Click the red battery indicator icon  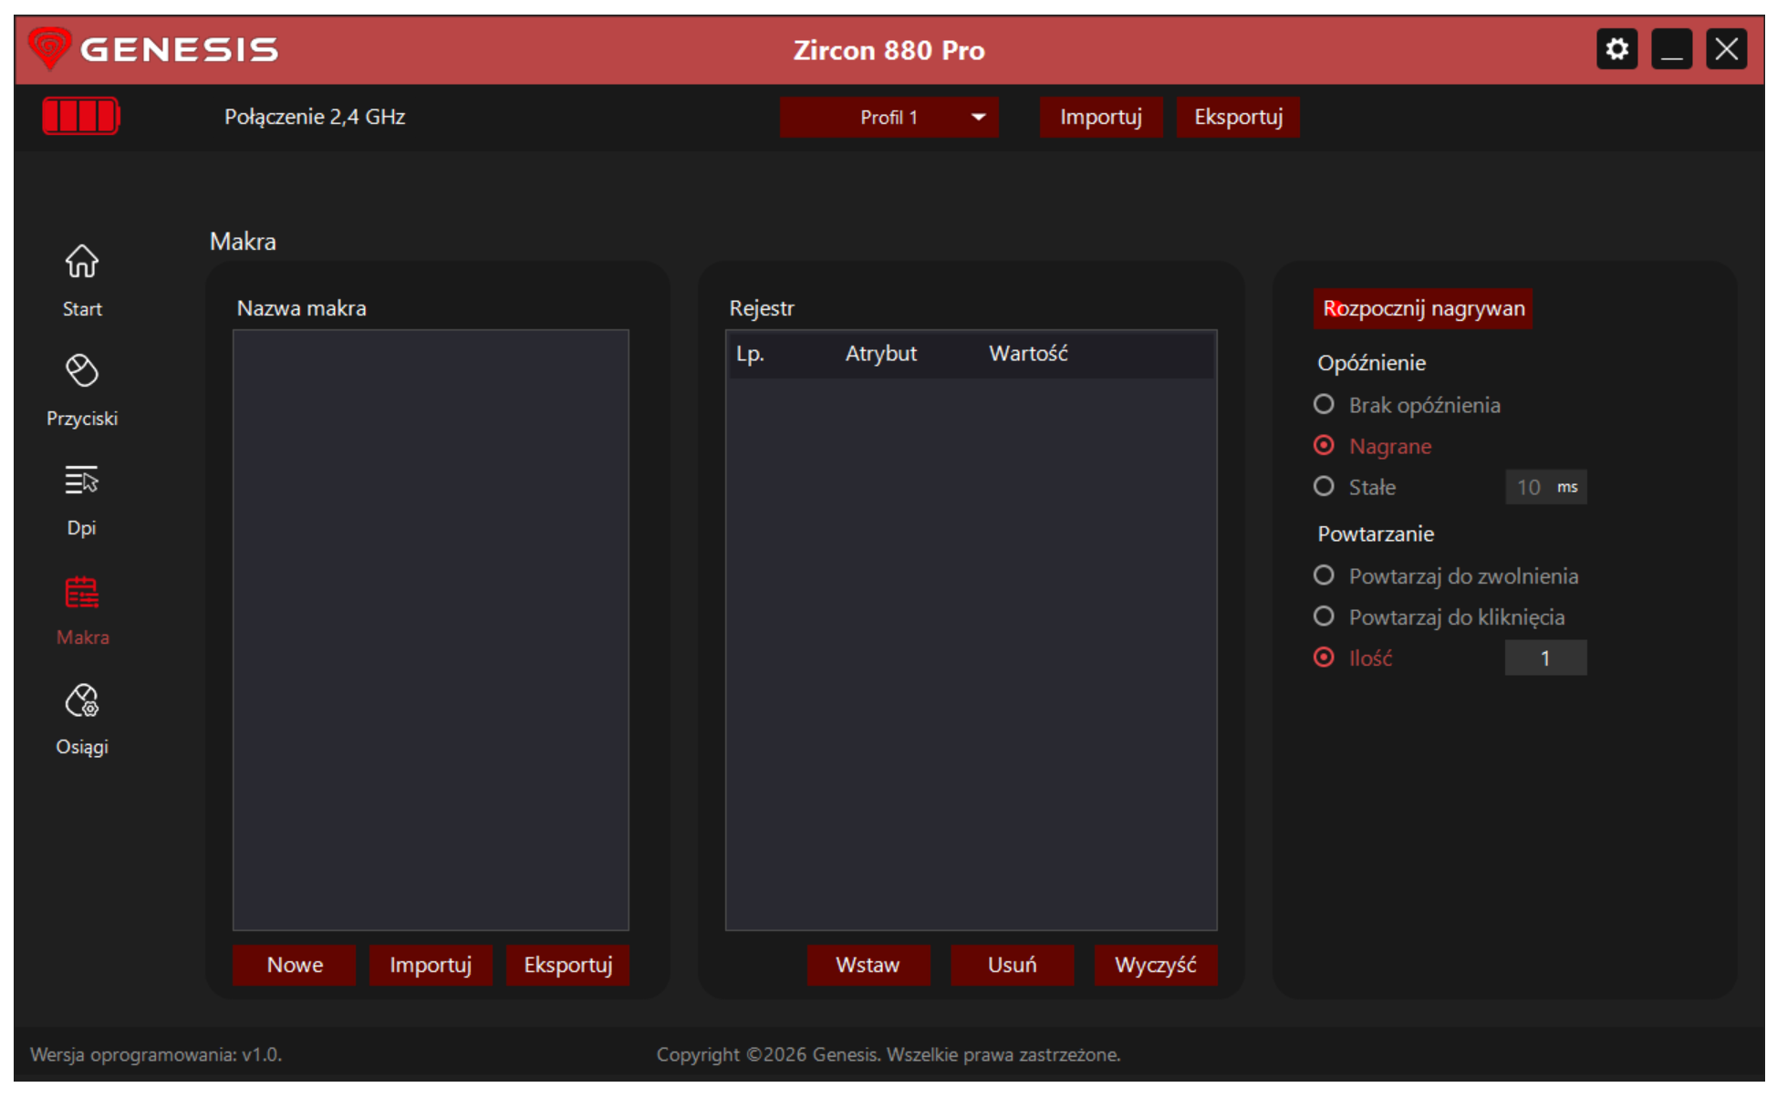point(81,117)
